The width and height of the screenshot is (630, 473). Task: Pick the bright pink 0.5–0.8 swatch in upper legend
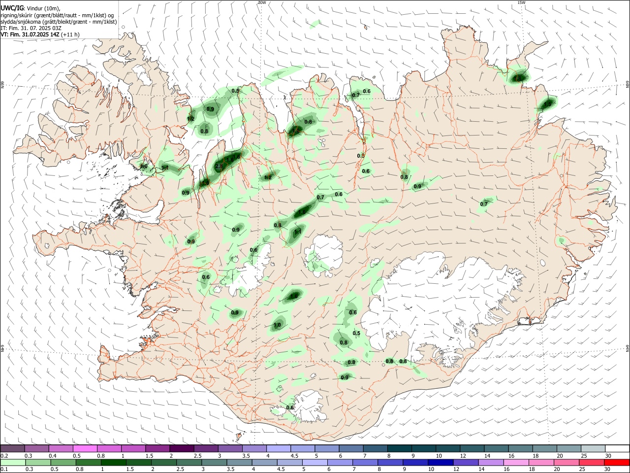tap(86, 448)
